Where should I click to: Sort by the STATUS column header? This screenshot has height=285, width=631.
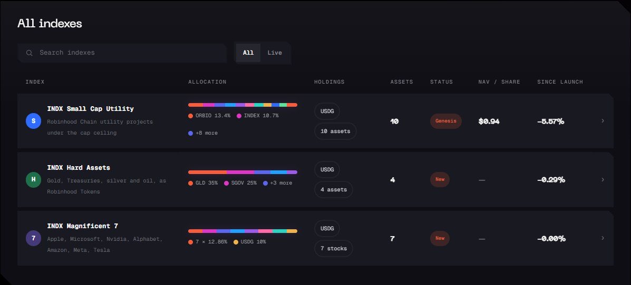click(441, 82)
